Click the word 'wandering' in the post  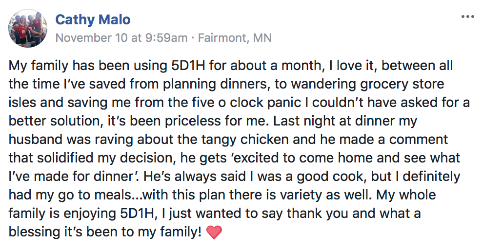point(323,84)
